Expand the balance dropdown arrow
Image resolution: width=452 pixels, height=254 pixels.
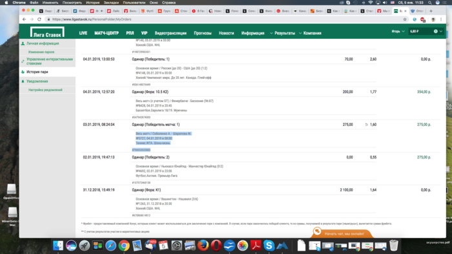pyautogui.click(x=441, y=31)
